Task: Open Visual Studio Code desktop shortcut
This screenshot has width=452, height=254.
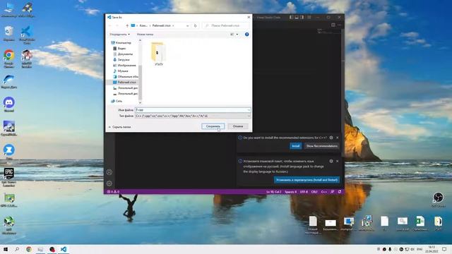Action: 27,35
